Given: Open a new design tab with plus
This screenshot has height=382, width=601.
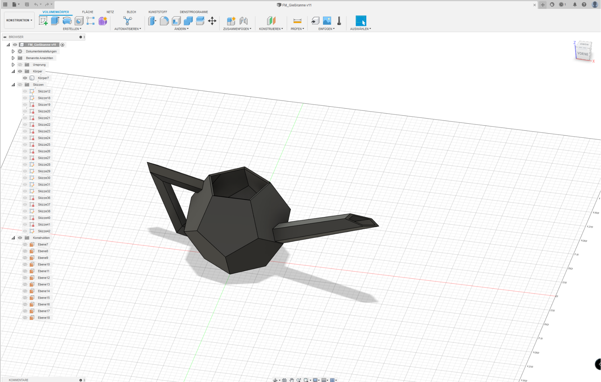Looking at the screenshot, I should (543, 5).
